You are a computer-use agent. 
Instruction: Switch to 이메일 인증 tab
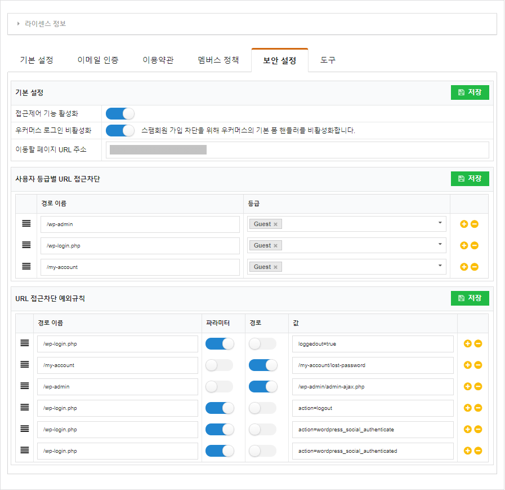(98, 60)
